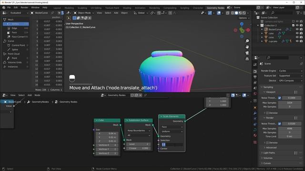Open Texture properties checker tab
This screenshot has width=305, height=171.
[x=255, y=142]
